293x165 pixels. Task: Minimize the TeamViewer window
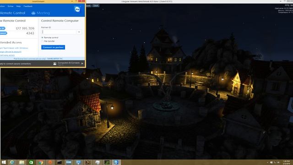click(72, 1)
